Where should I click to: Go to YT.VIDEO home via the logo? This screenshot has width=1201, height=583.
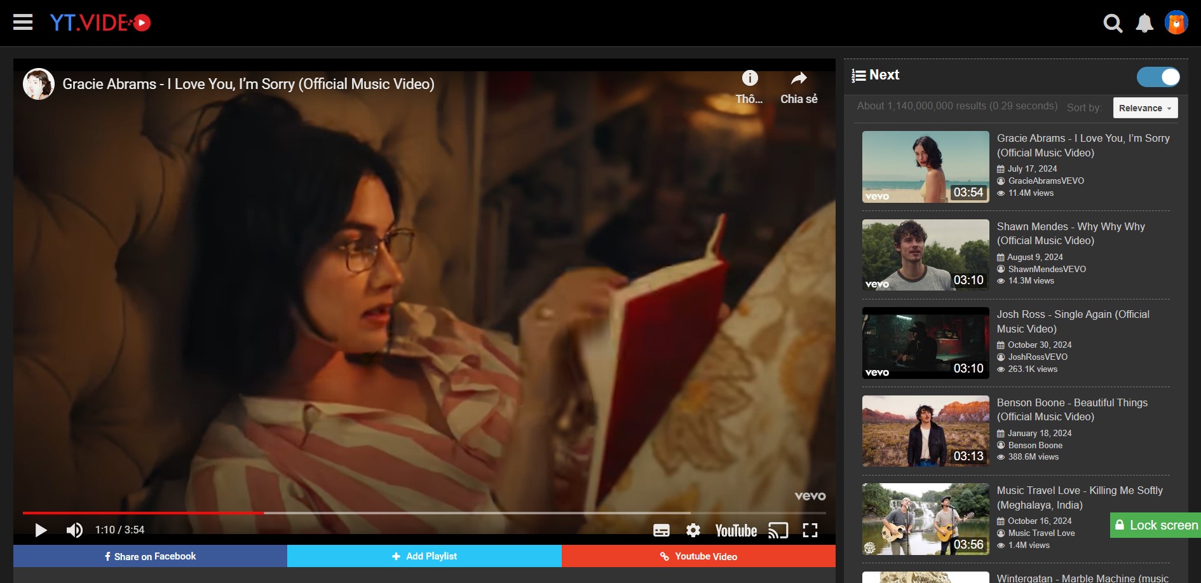click(x=100, y=23)
